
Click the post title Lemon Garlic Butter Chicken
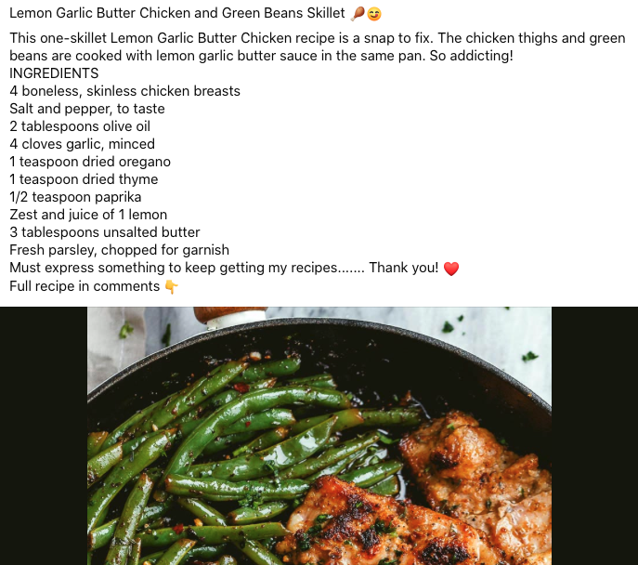point(177,13)
